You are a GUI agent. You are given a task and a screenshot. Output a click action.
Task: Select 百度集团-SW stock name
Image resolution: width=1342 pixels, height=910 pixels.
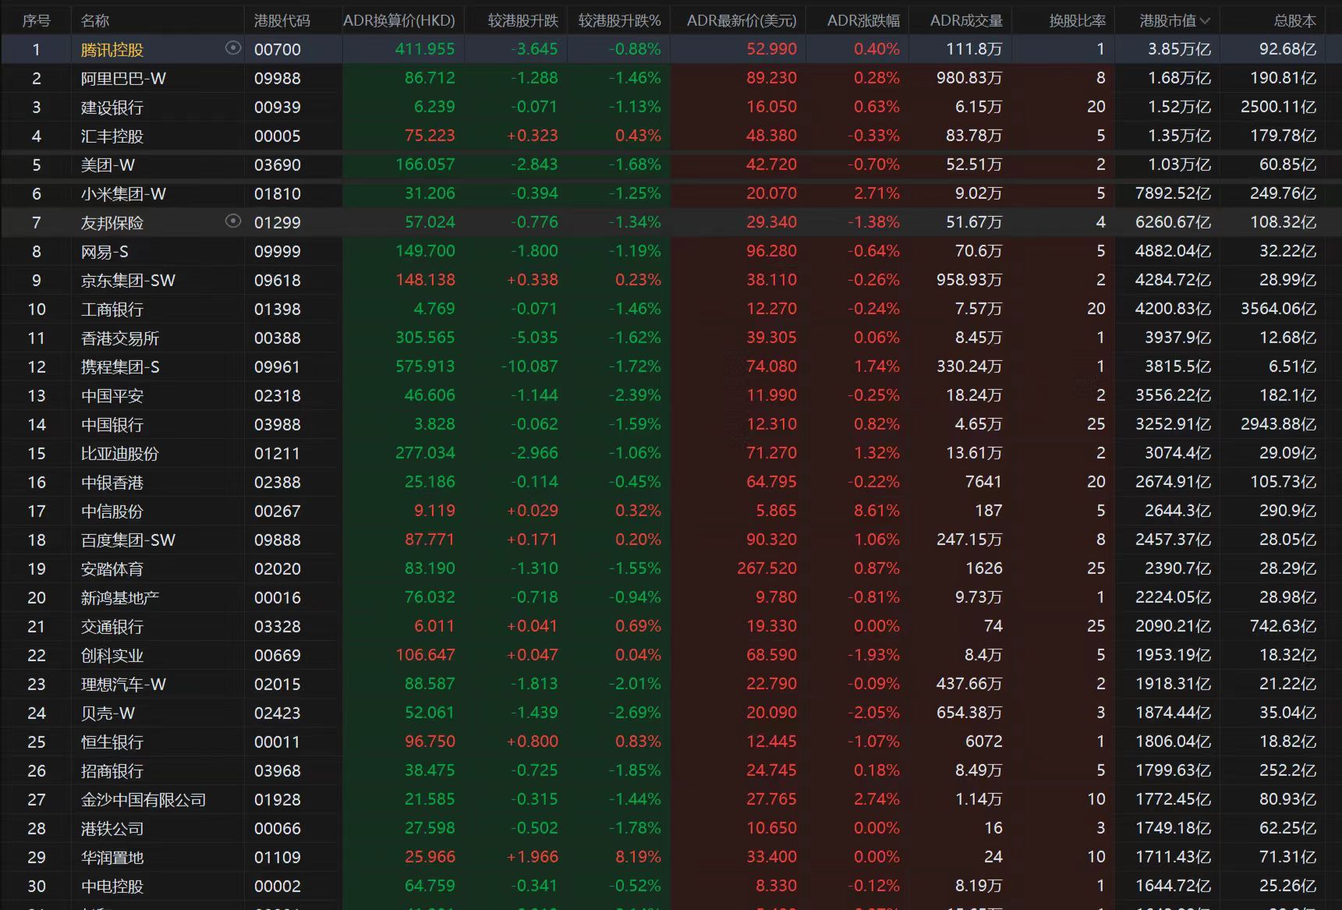click(x=128, y=540)
